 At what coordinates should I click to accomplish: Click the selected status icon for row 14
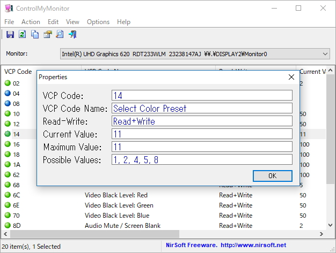pyautogui.click(x=8, y=134)
